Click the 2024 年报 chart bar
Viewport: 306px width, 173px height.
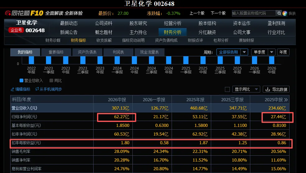point(169,60)
